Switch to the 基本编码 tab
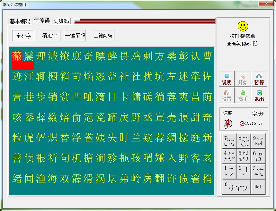276x211 pixels. [x=20, y=21]
